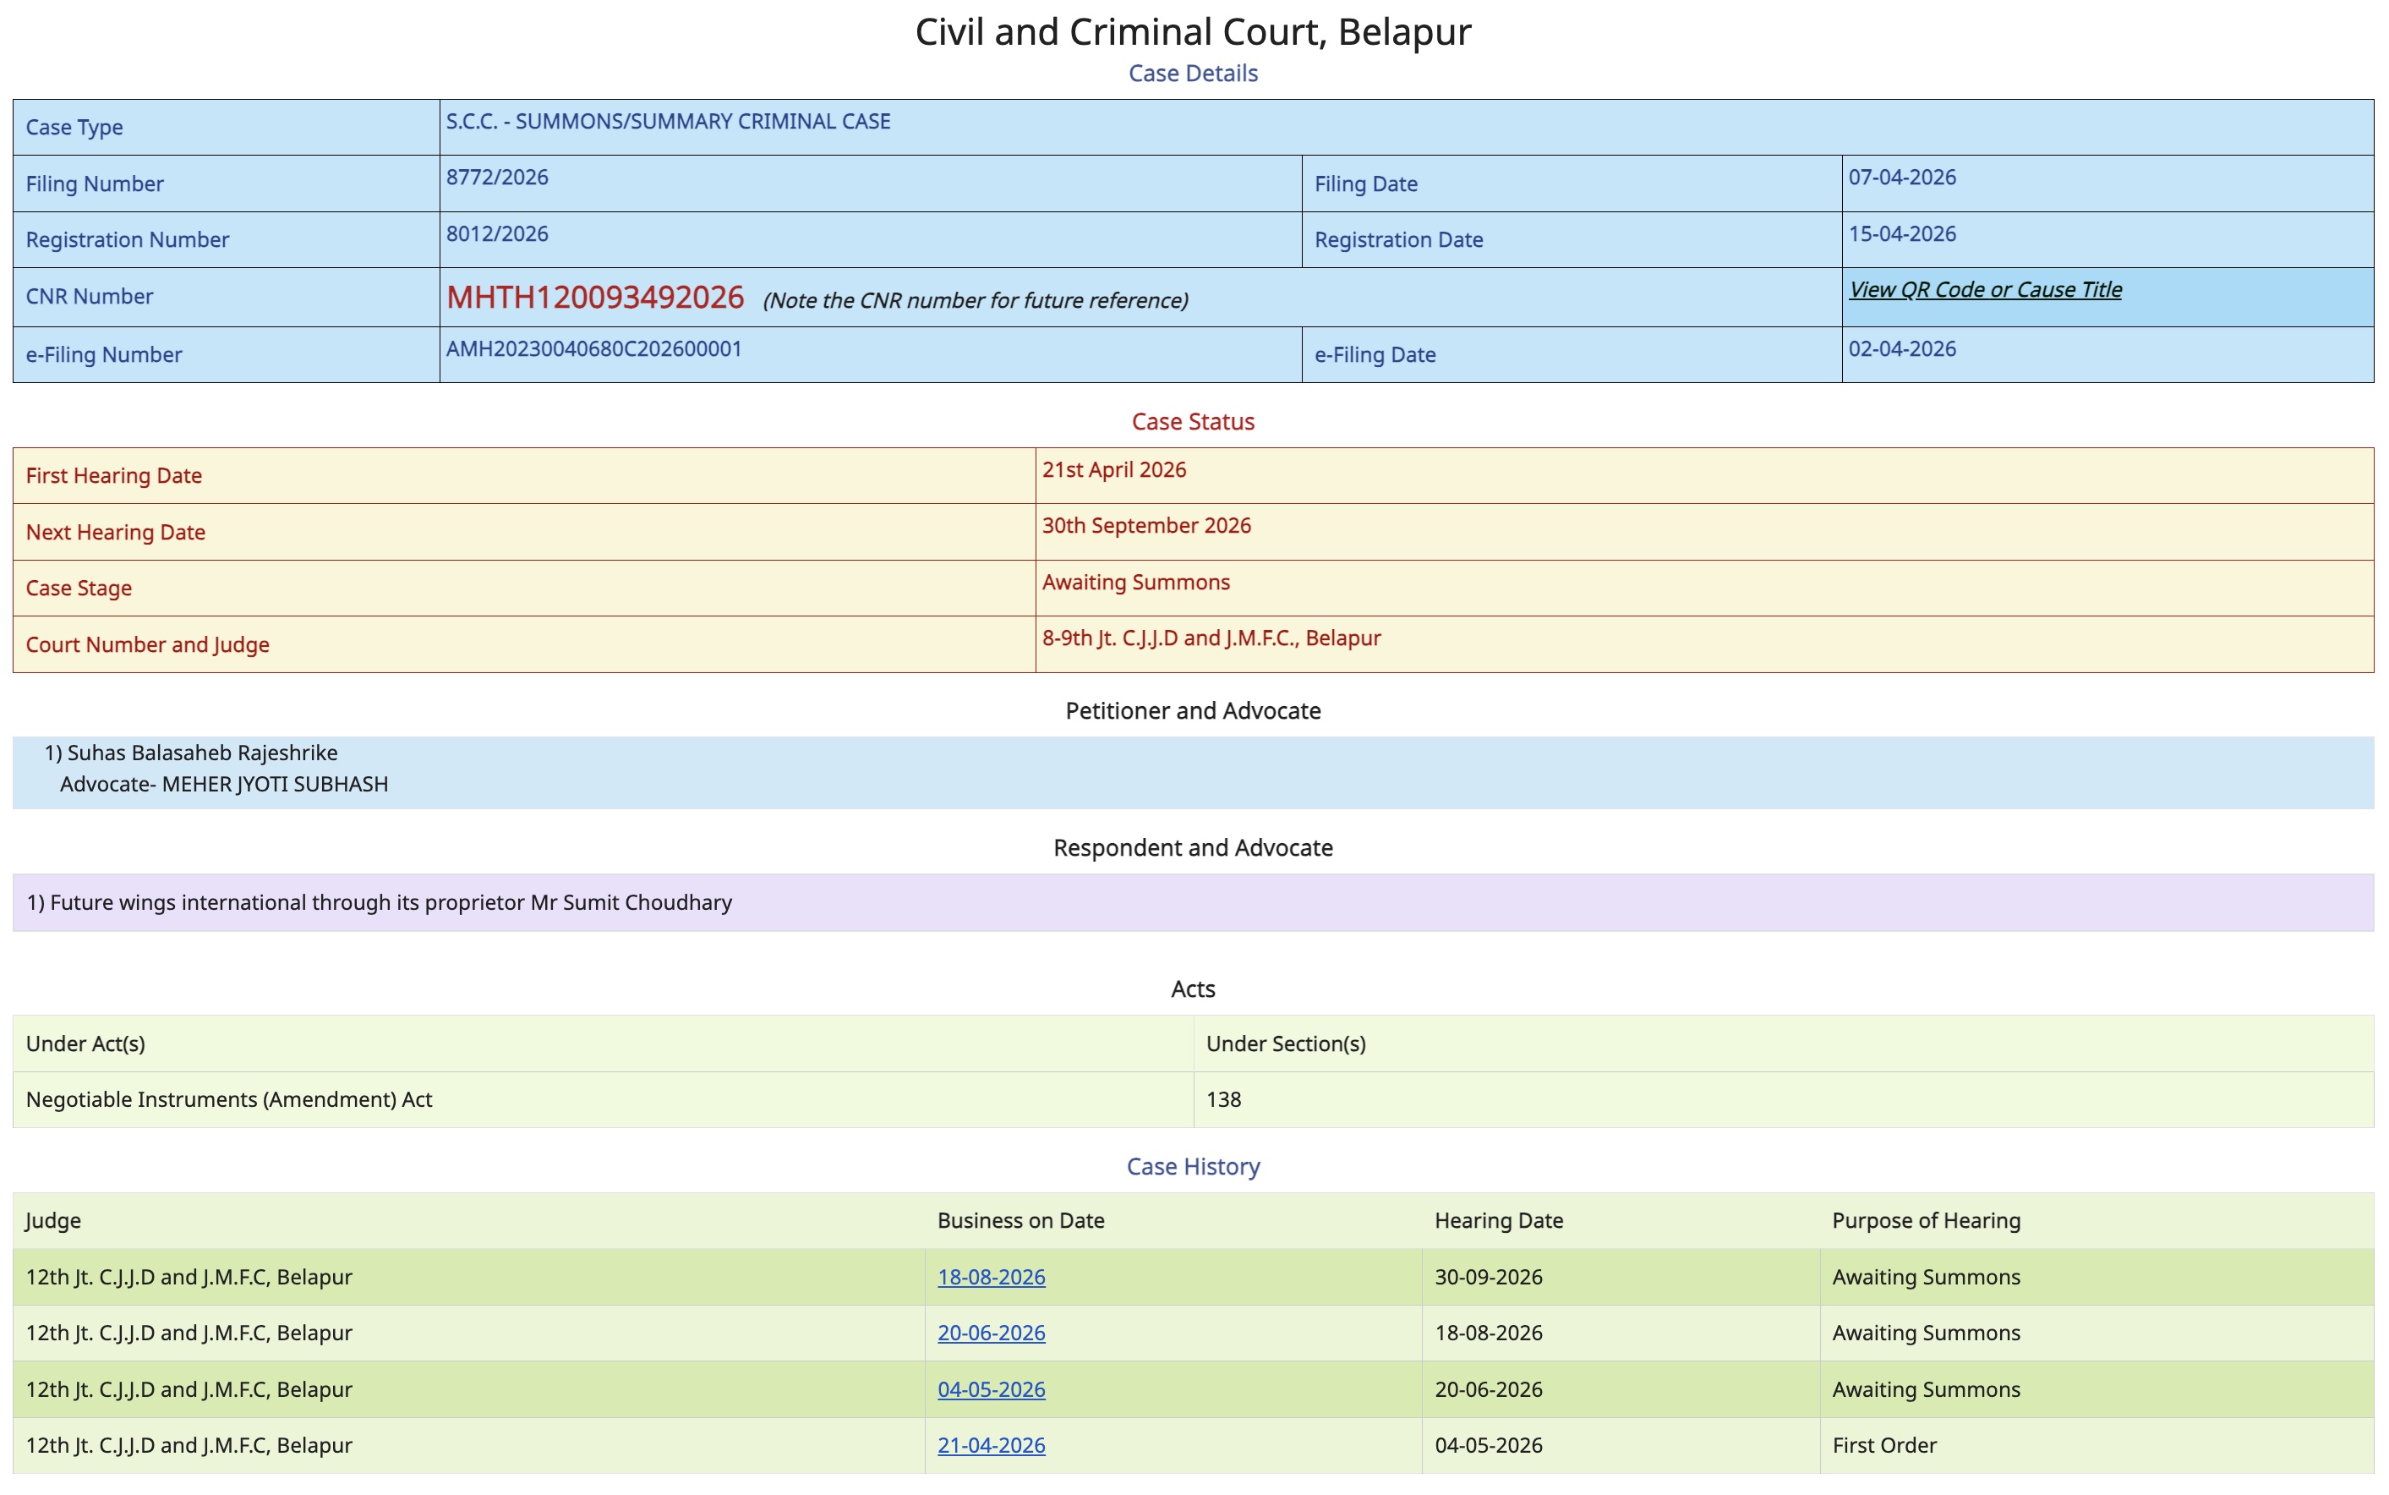Screen dimensions: 2389x1495
Task: Click Respondent and Advocate heading
Action: 1193,847
